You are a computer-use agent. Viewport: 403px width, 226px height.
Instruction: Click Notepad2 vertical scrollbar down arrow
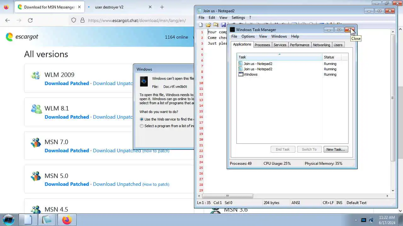[393, 191]
